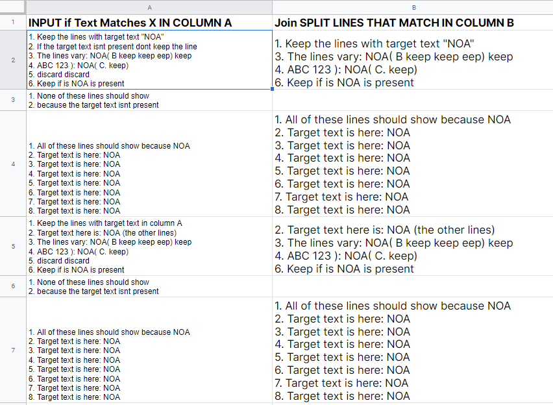
Task: Select cell A3 None of these lines
Action: point(149,100)
